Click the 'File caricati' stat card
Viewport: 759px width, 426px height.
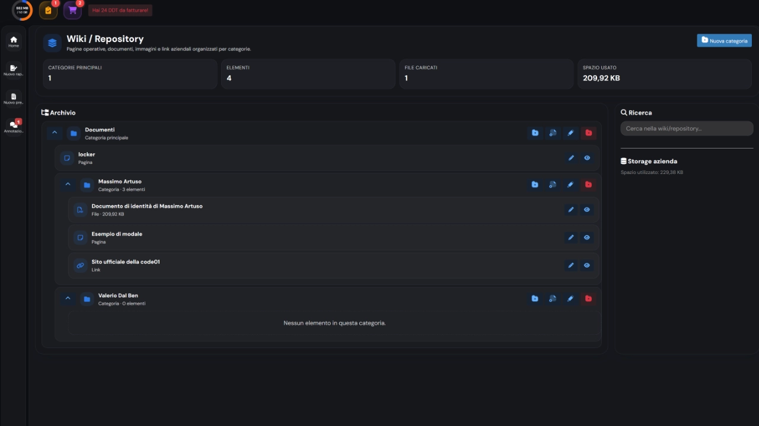(x=486, y=74)
